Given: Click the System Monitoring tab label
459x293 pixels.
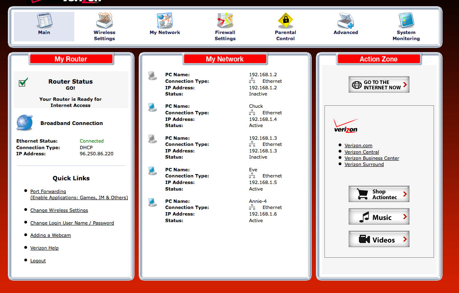Looking at the screenshot, I should [406, 35].
